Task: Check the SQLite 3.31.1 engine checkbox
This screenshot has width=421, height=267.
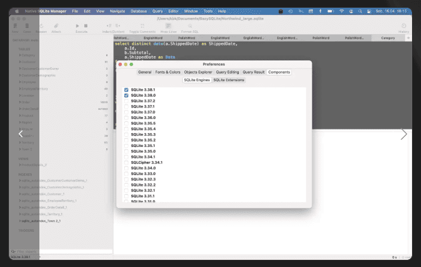Action: point(126,196)
